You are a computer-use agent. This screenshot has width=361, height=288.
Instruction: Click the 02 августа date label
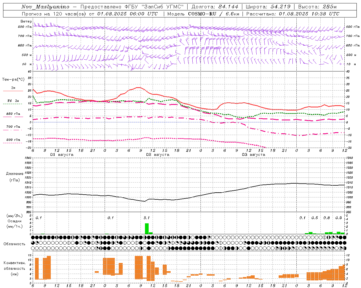[158, 155]
